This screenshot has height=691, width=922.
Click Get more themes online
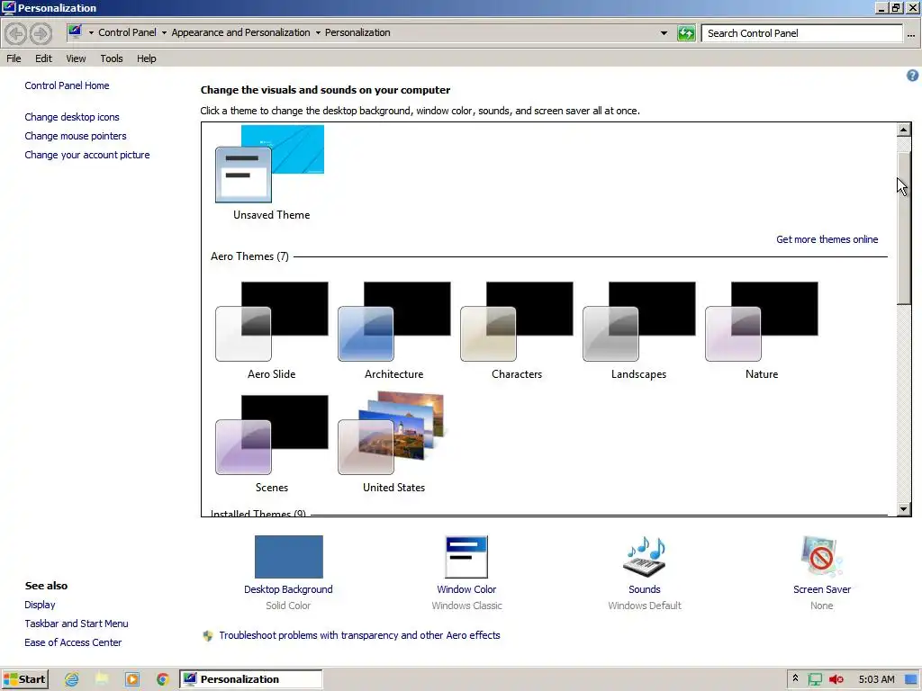tap(827, 239)
